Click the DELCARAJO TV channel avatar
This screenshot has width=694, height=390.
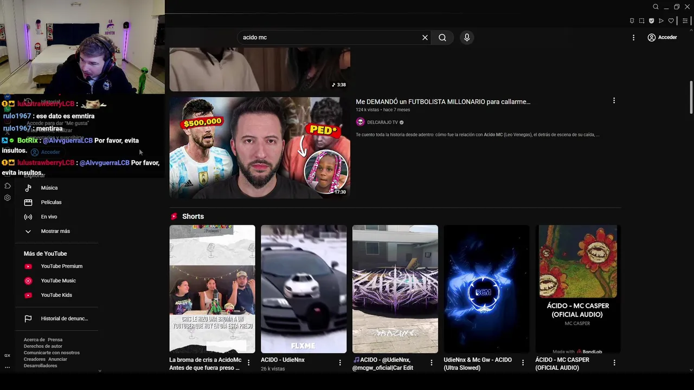click(x=360, y=122)
